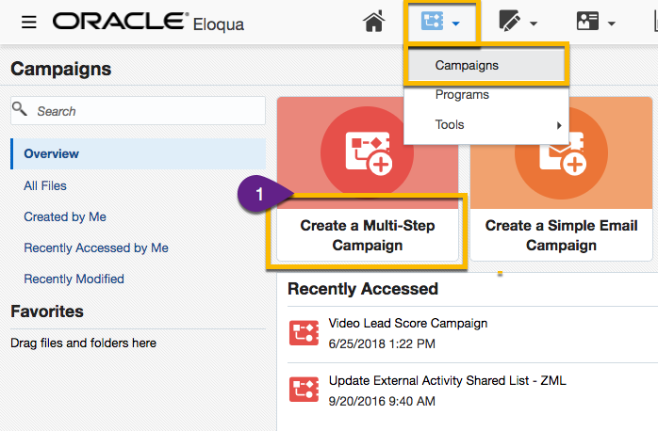Expand the Audience dropdown arrow
The height and width of the screenshot is (431, 658).
coord(612,24)
